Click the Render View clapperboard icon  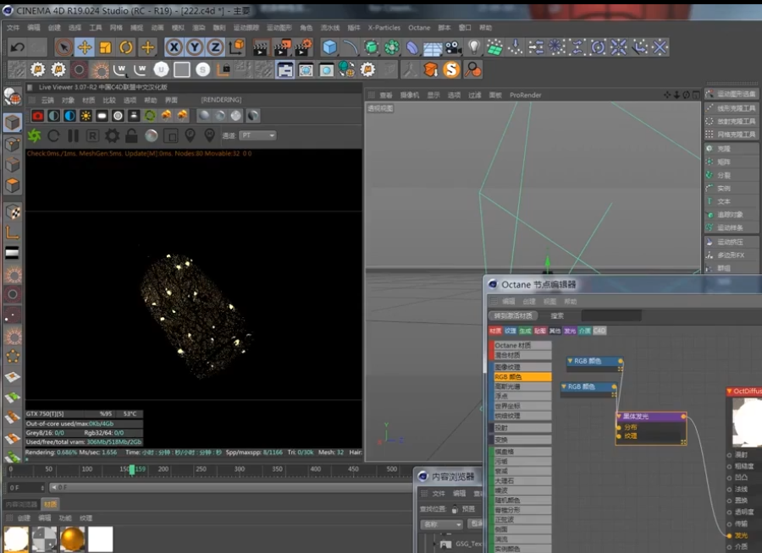[x=261, y=47]
